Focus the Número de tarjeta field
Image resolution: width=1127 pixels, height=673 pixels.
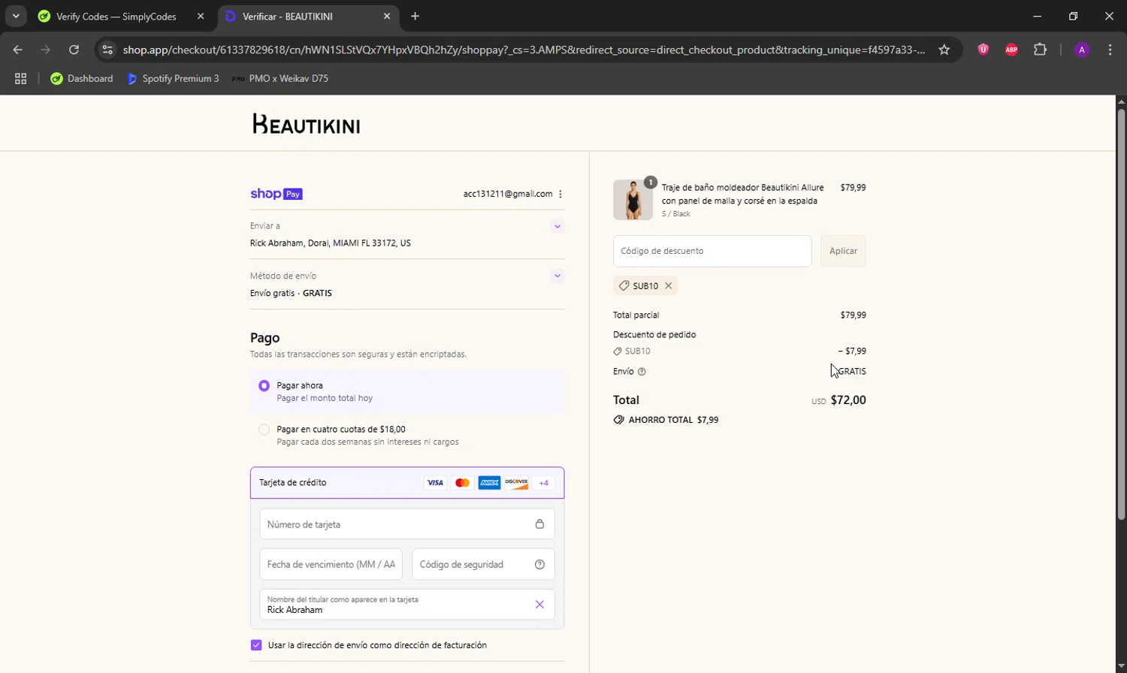(x=407, y=524)
